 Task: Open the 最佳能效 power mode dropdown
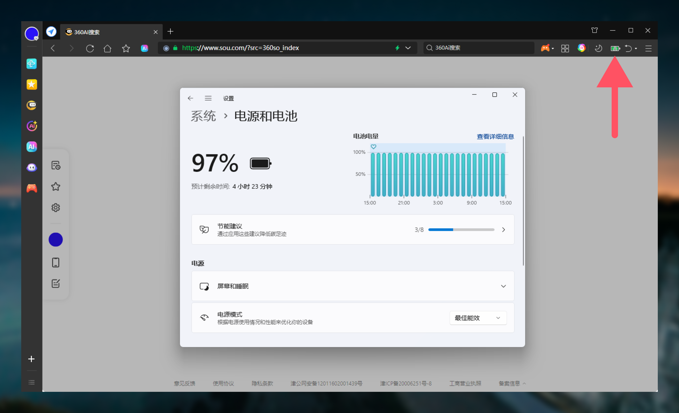click(478, 318)
